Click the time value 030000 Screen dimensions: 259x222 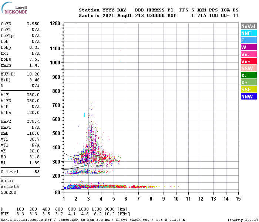(x=156, y=16)
